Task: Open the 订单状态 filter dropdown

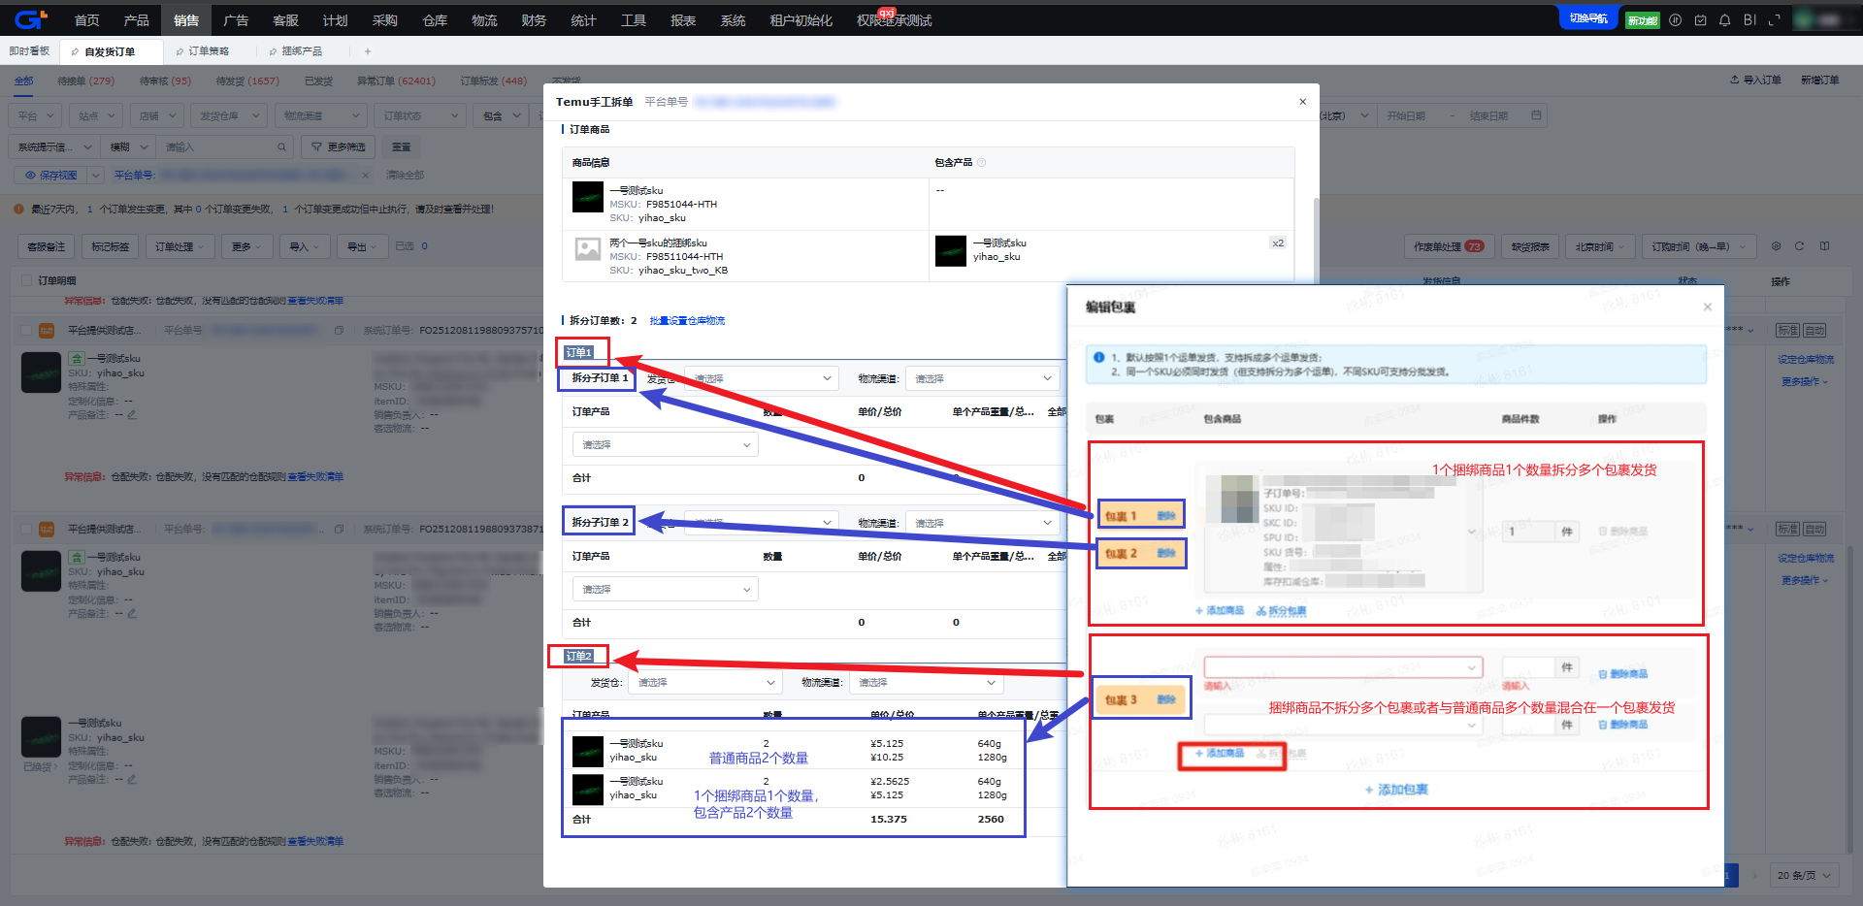Action: 421,116
